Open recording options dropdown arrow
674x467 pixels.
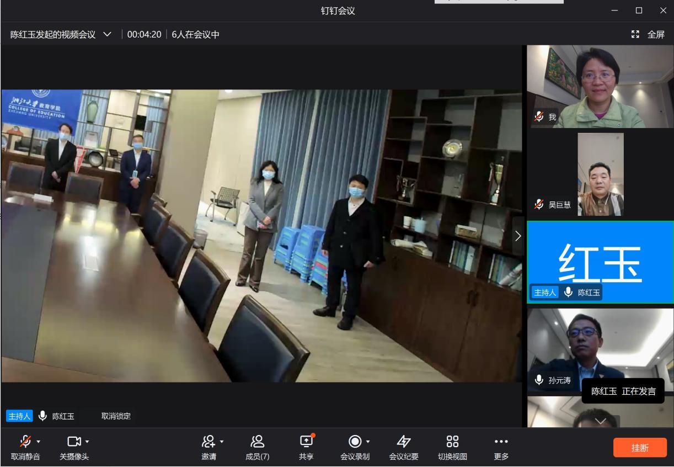tap(368, 442)
